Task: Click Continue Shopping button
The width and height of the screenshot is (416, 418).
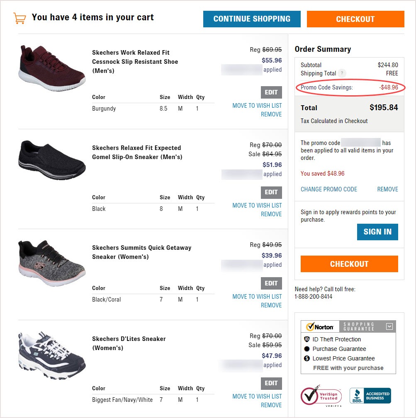Action: tap(252, 19)
